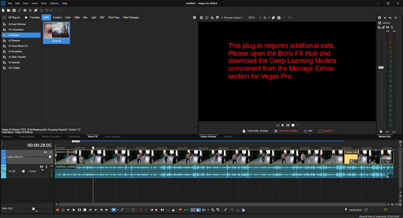Screen dimensions: 403x218
Task: Toggle split screen view icon
Action: [218, 18]
